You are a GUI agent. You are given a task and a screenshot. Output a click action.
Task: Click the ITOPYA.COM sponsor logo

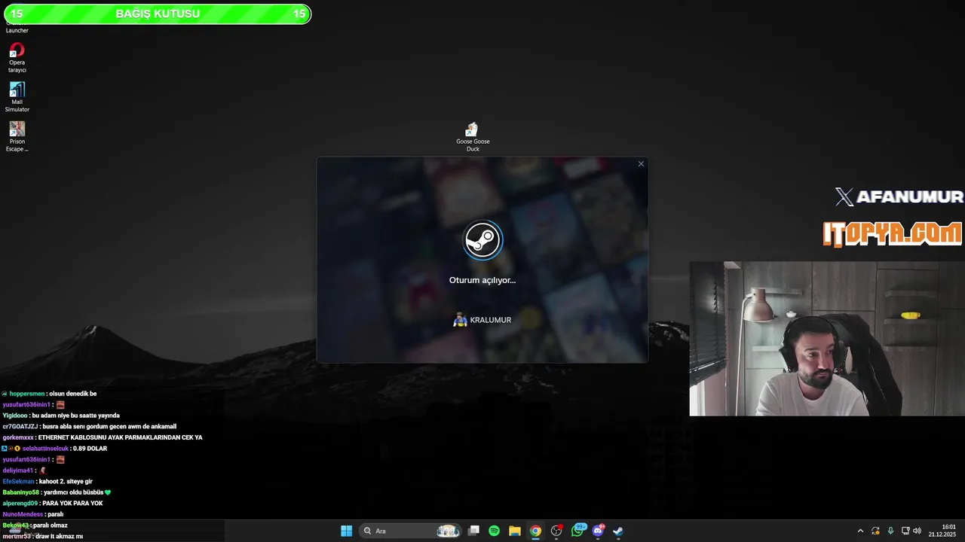coord(893,234)
